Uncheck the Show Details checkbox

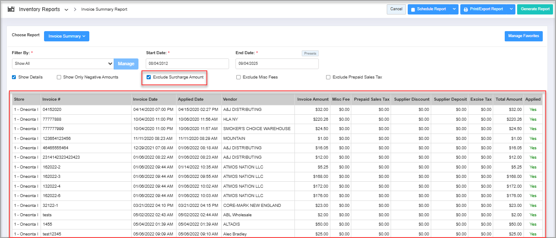click(14, 77)
